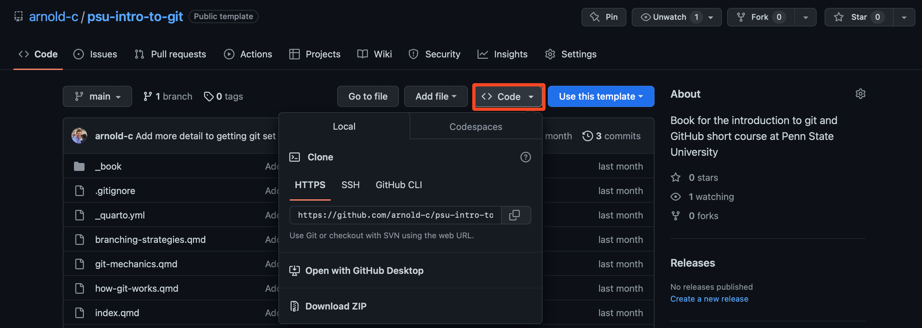The width and height of the screenshot is (922, 328).
Task: Click the arnold-c user avatar
Action: [79, 136]
